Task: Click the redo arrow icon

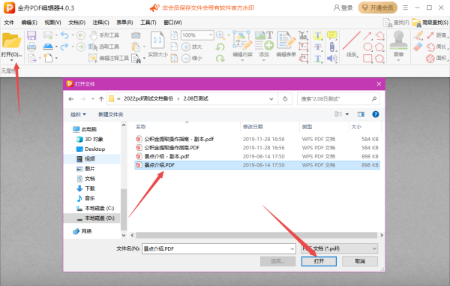Action: [x=64, y=47]
